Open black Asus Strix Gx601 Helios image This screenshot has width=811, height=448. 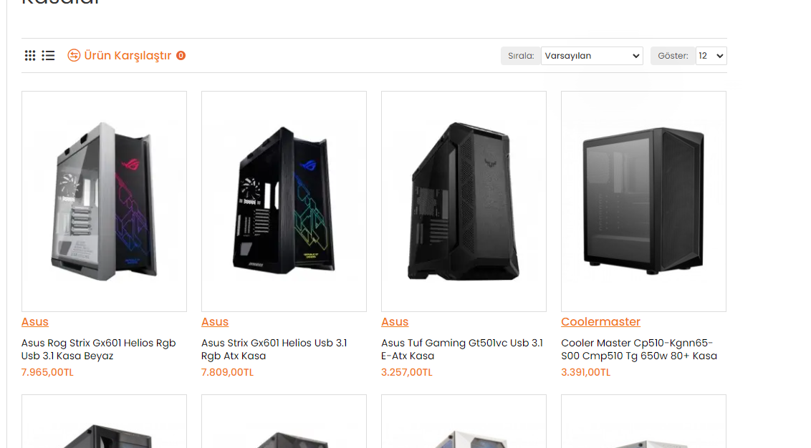tap(284, 202)
